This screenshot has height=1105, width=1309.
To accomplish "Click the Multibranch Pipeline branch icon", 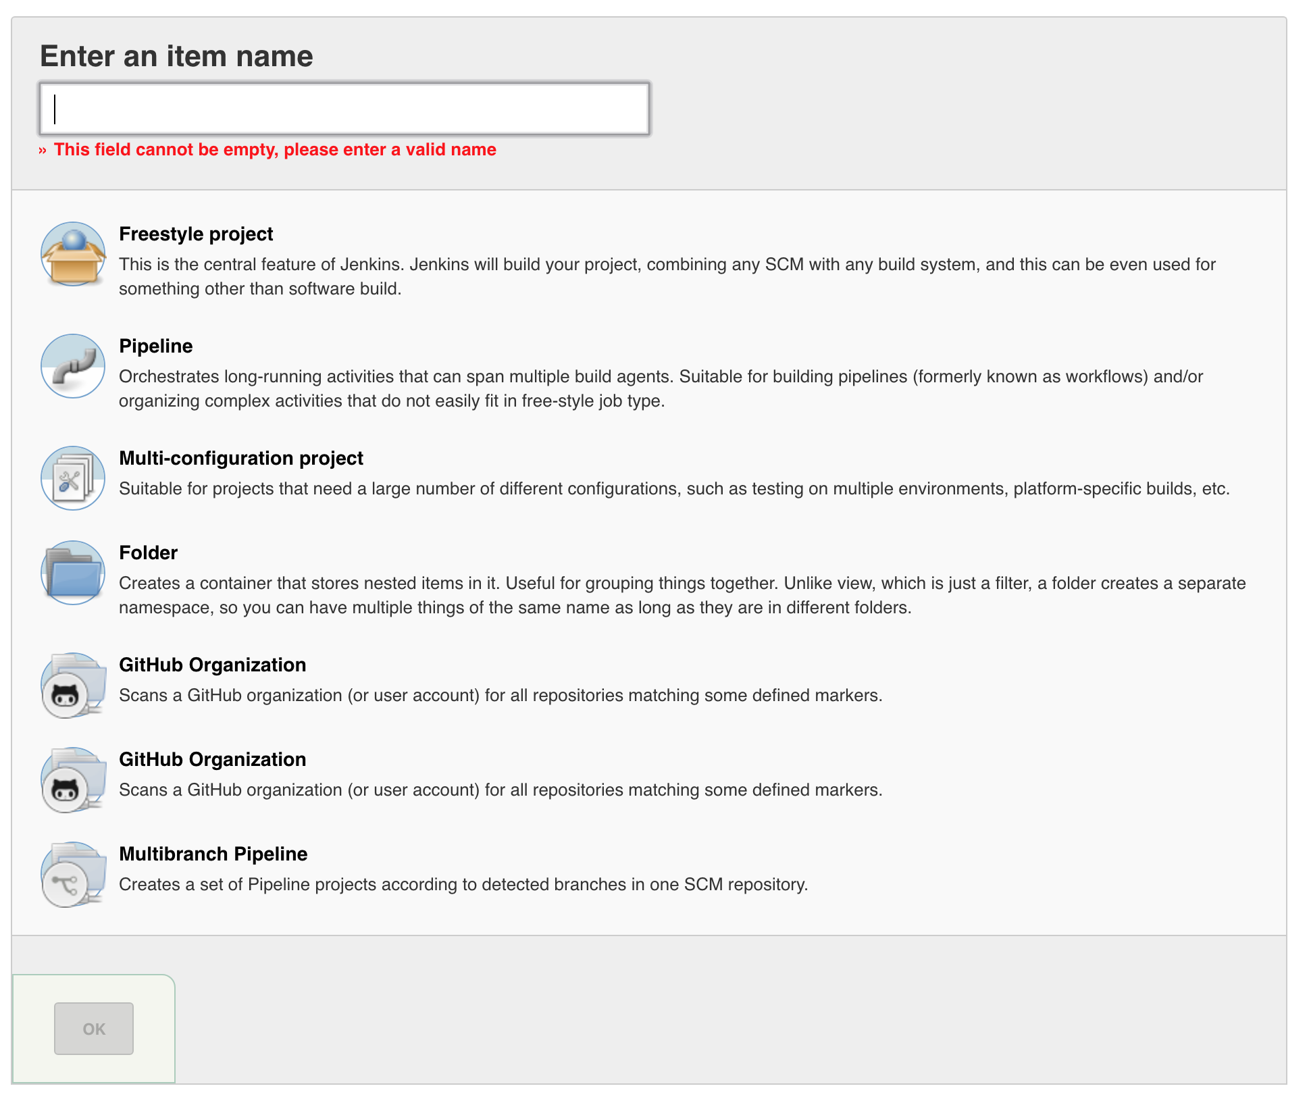I will tap(73, 874).
